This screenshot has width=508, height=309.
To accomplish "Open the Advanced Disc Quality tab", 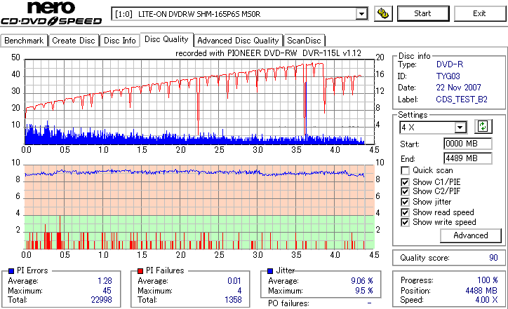I will tap(238, 41).
